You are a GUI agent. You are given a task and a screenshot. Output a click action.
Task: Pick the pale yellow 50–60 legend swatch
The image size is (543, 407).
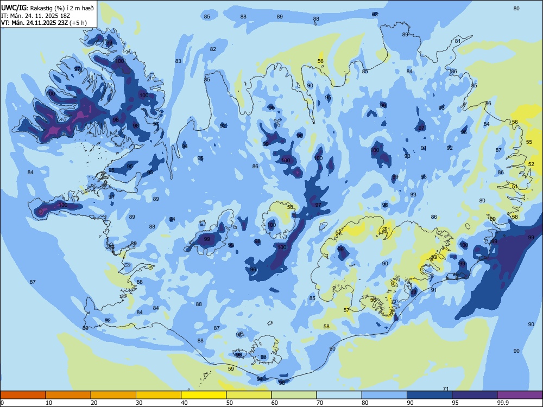coord(249,395)
